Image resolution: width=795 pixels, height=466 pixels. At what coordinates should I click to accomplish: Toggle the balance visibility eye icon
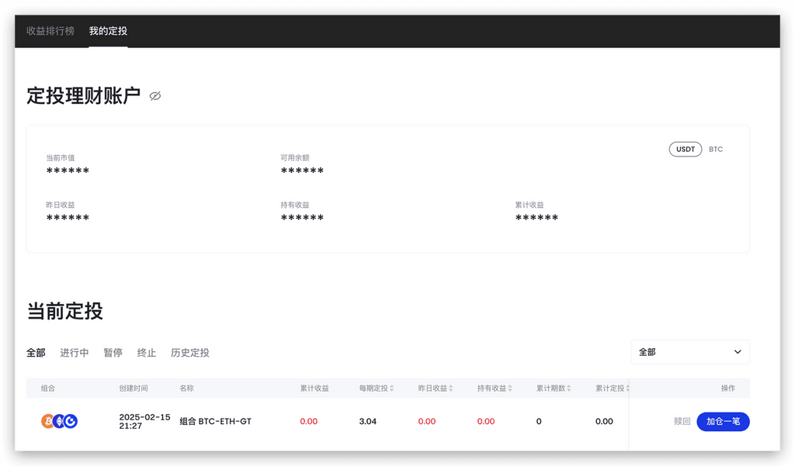[x=155, y=96]
